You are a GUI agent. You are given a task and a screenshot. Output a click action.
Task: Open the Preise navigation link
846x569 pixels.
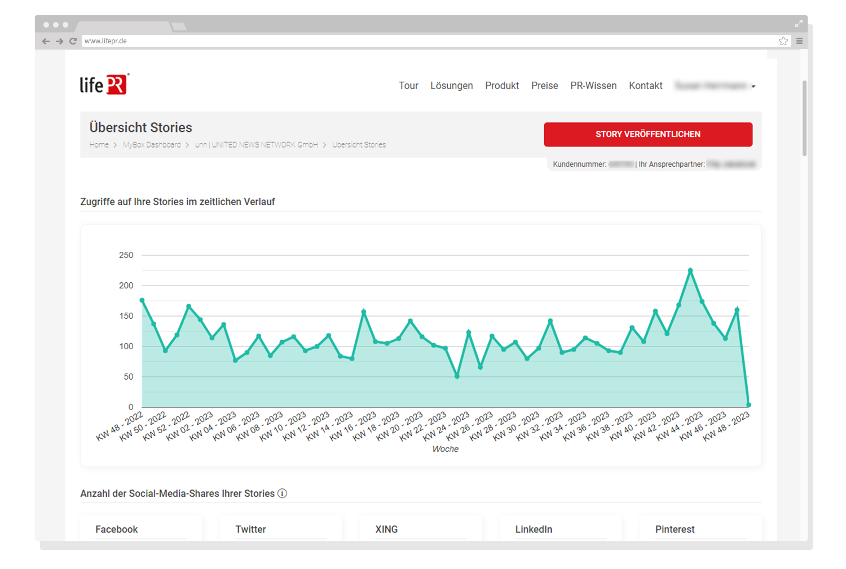pos(544,86)
